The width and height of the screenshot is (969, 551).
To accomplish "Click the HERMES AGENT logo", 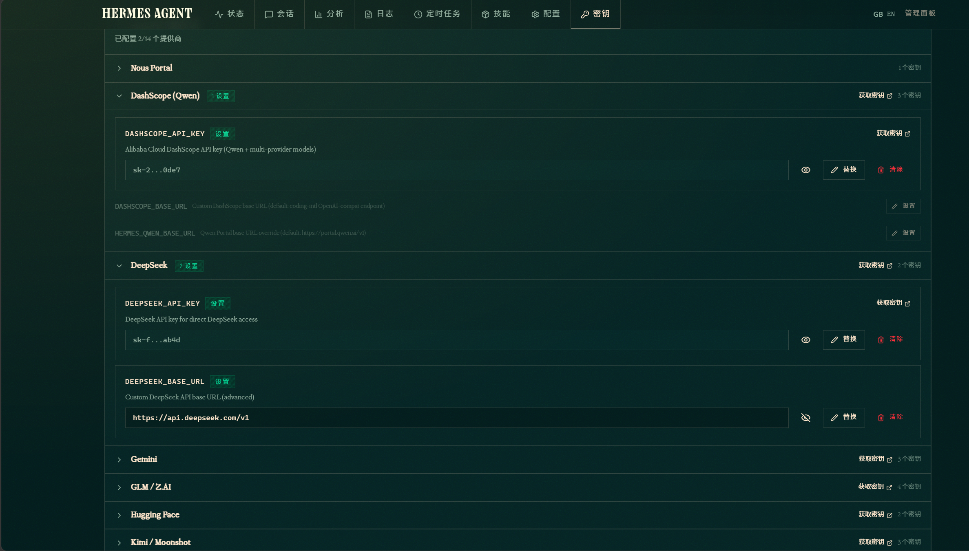I will click(147, 13).
